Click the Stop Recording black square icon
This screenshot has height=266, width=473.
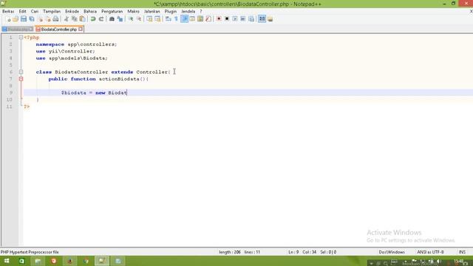(x=227, y=19)
